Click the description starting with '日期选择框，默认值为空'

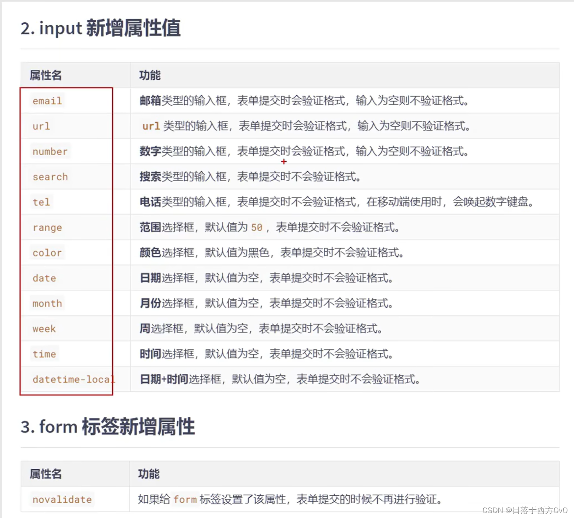[x=266, y=278]
